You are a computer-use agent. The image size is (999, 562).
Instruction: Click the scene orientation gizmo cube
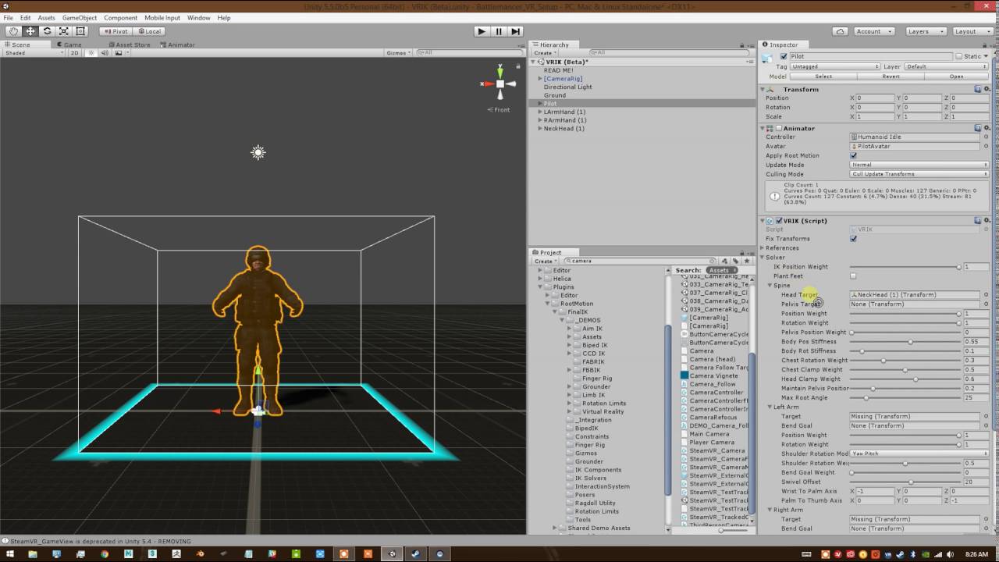(499, 84)
